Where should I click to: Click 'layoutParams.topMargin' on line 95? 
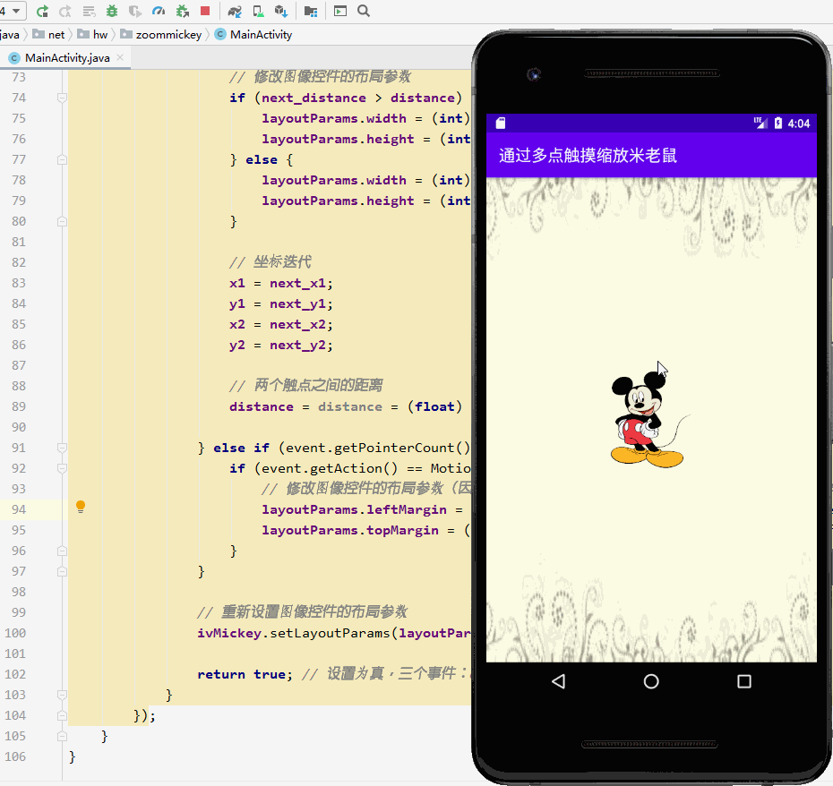coord(350,531)
